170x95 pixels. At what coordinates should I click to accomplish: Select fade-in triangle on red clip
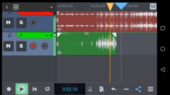(58, 13)
